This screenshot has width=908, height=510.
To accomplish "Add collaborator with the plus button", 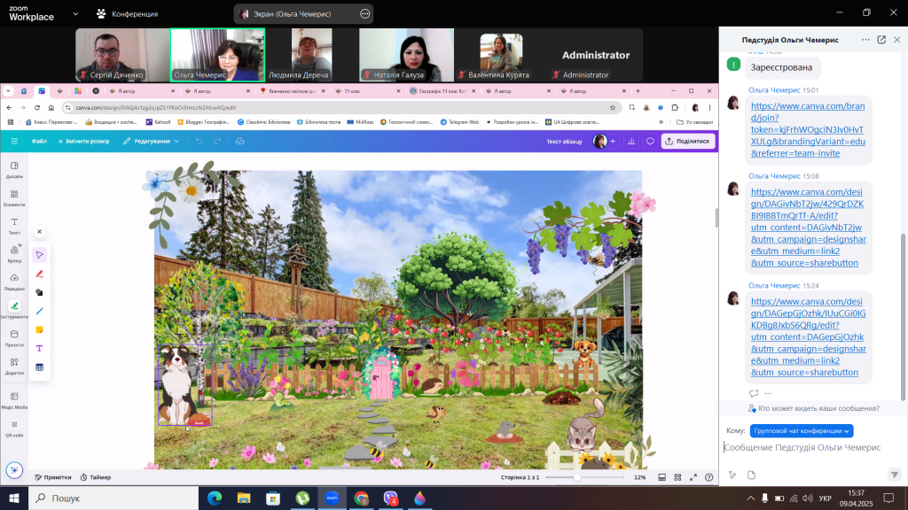I will 613,141.
